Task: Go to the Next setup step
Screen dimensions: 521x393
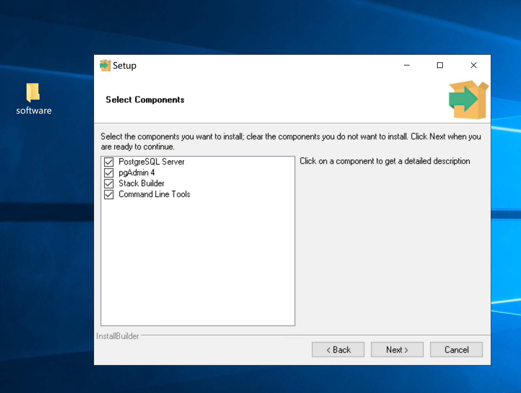Action: [397, 349]
